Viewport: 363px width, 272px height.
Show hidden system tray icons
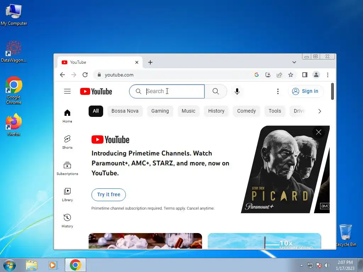click(x=301, y=265)
